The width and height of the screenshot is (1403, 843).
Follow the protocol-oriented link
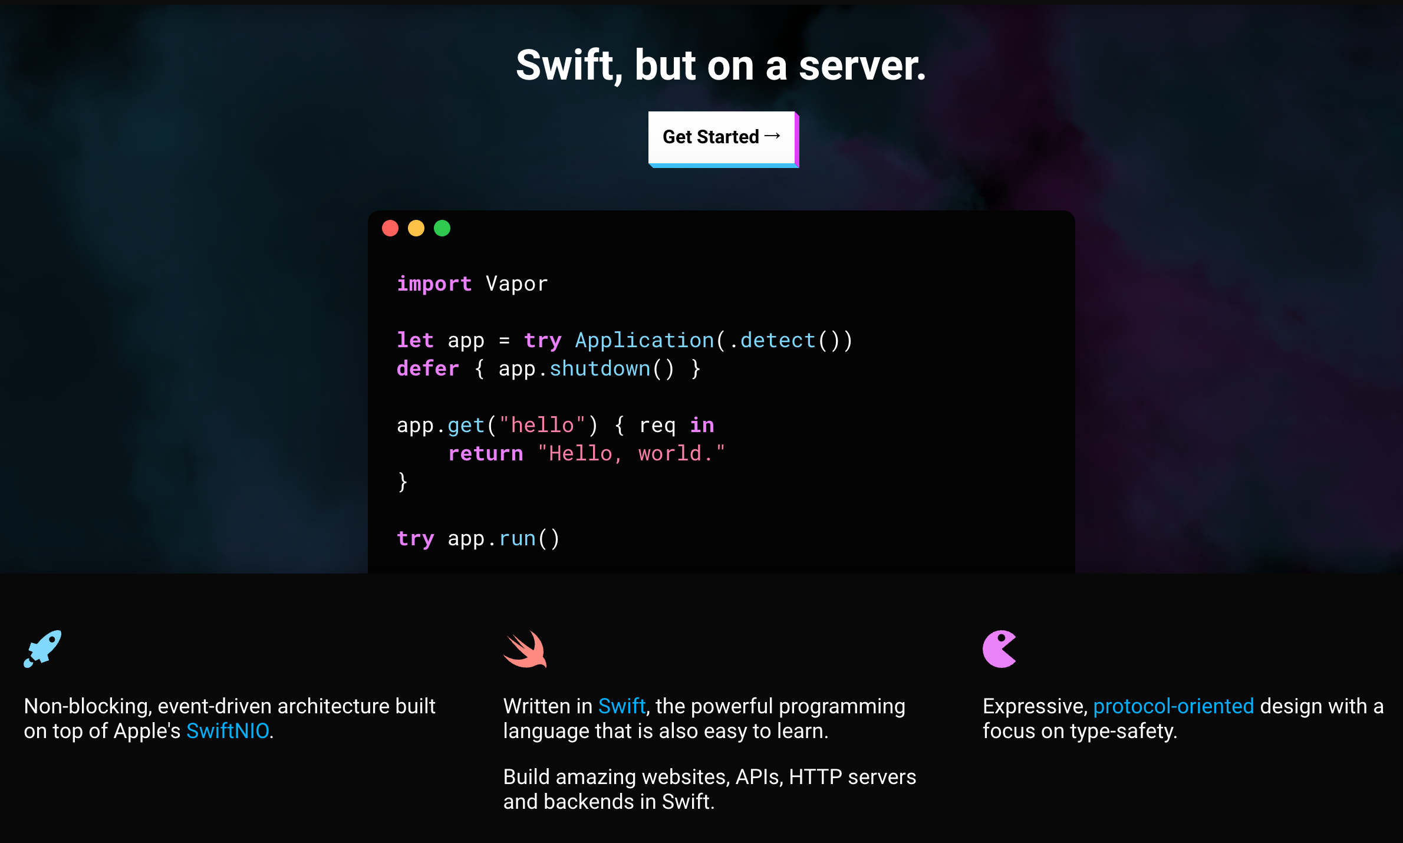click(1173, 706)
